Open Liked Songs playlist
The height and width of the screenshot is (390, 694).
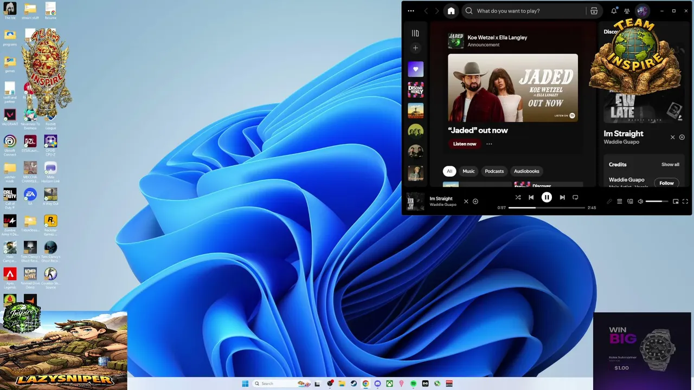pos(415,69)
